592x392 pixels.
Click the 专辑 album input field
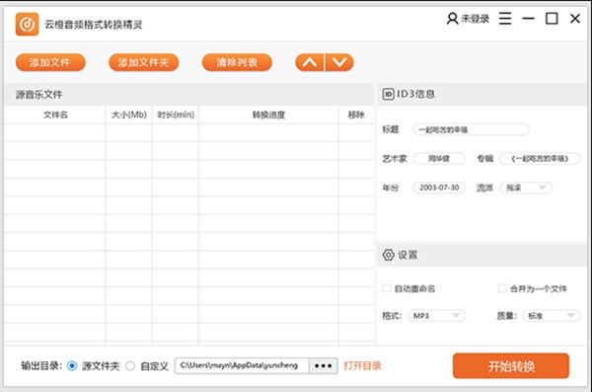[x=540, y=158]
